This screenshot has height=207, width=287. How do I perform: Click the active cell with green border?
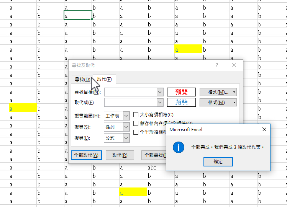[78, 15]
